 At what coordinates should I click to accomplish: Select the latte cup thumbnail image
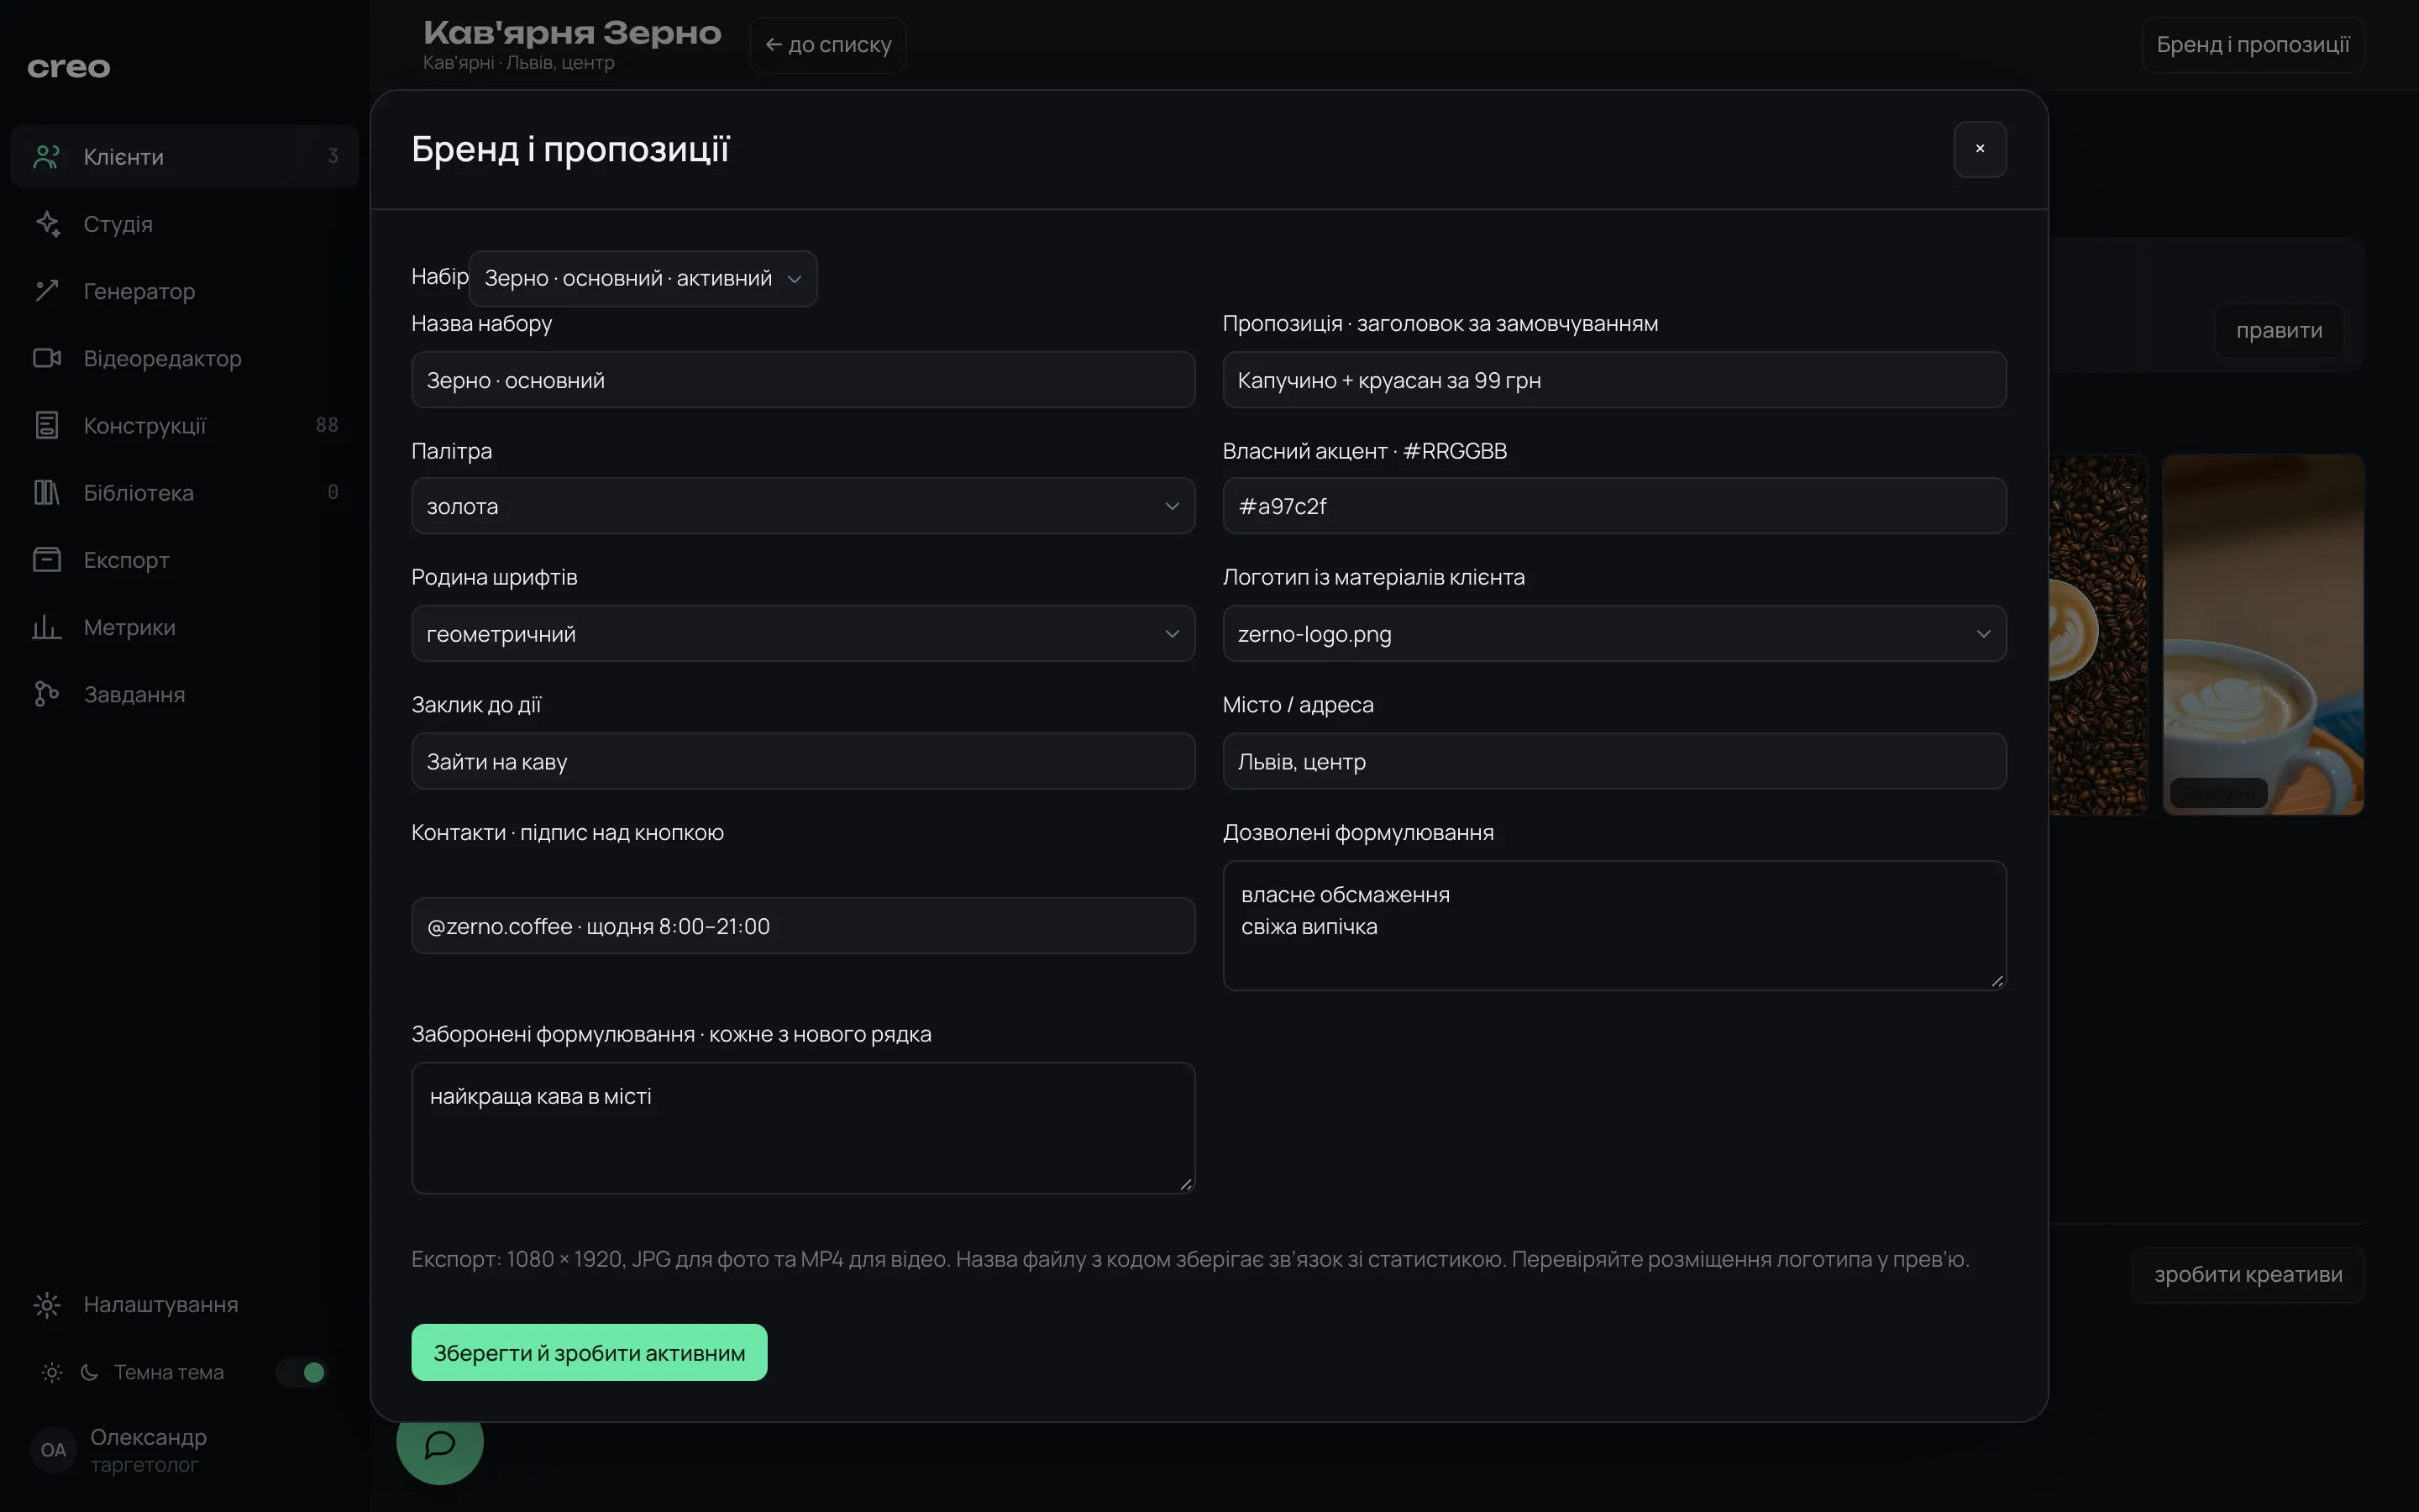tap(2263, 634)
